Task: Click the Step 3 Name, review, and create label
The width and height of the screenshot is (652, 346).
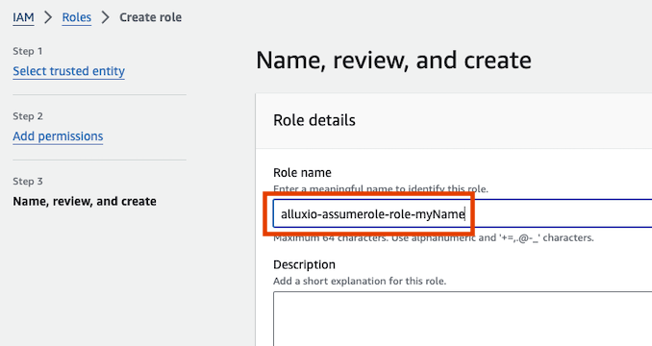Action: tap(85, 202)
